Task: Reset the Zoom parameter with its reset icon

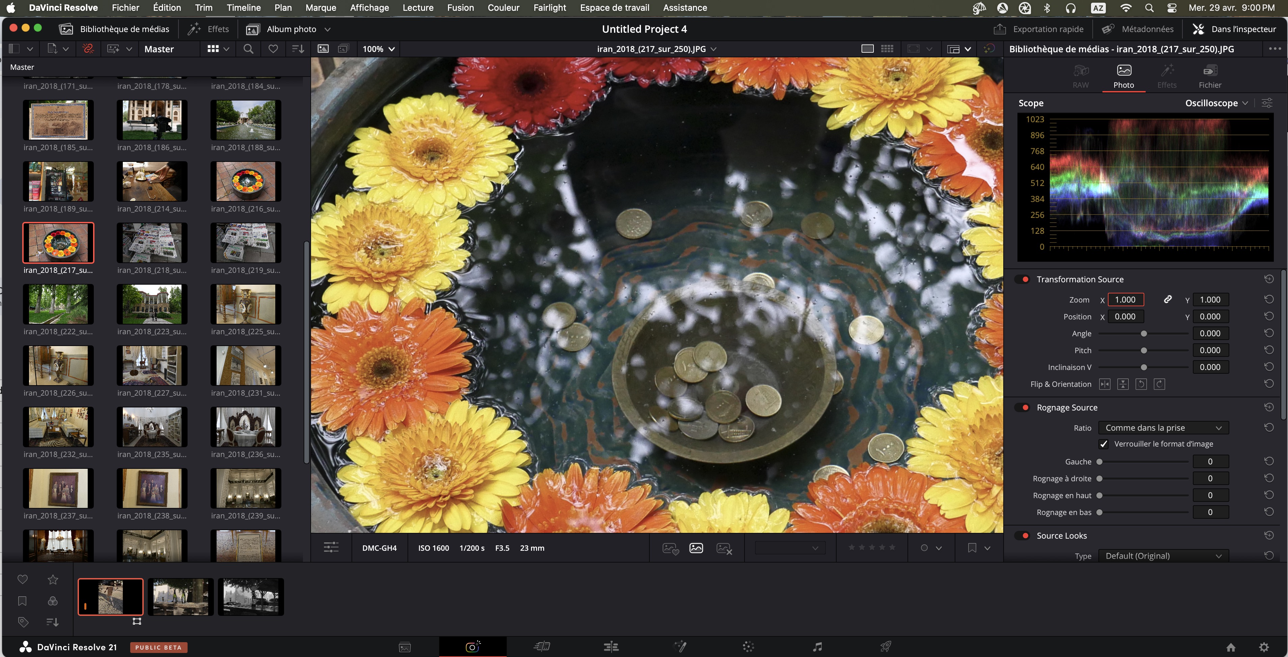Action: 1268,299
